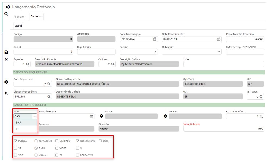Screen dimensions: 270x162
Task: Uncheck the PUREZA checkbox
Action: (15, 141)
